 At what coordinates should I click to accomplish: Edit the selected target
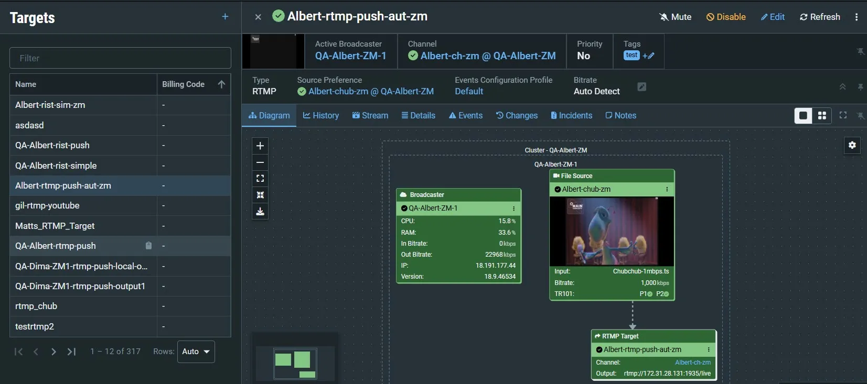(x=773, y=17)
